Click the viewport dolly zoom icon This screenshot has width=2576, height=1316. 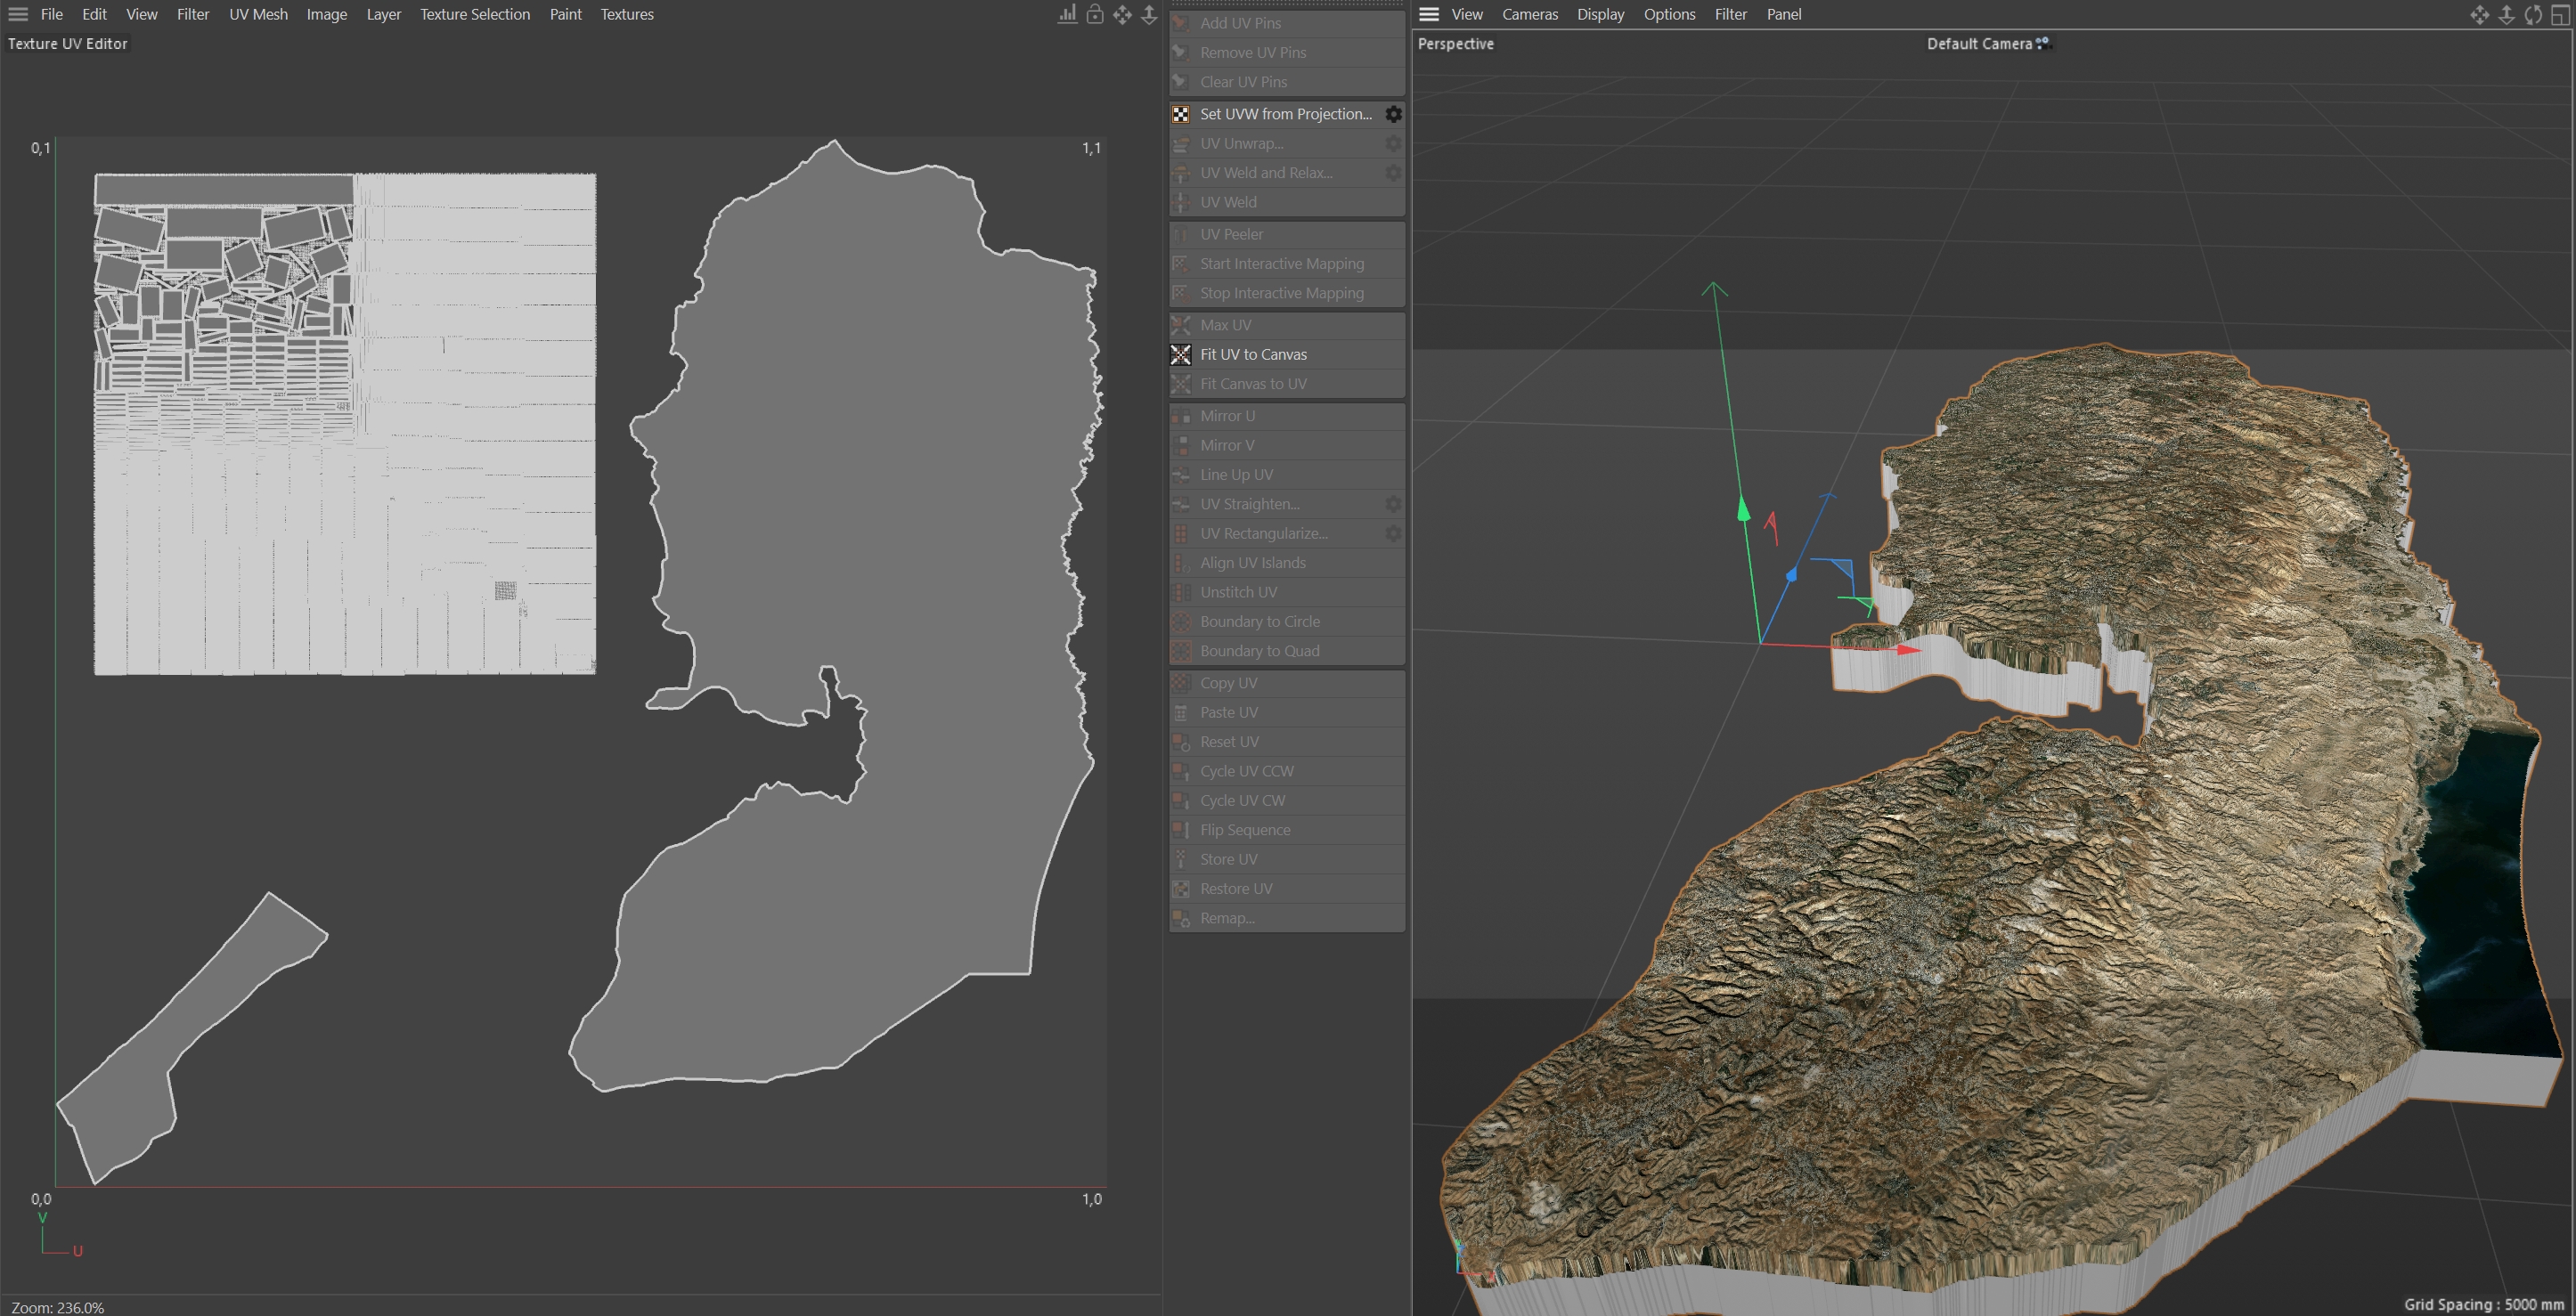tap(2506, 14)
